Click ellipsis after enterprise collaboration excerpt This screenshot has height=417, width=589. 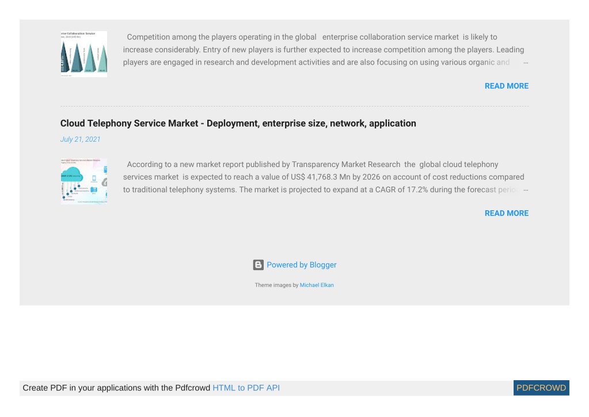point(526,63)
